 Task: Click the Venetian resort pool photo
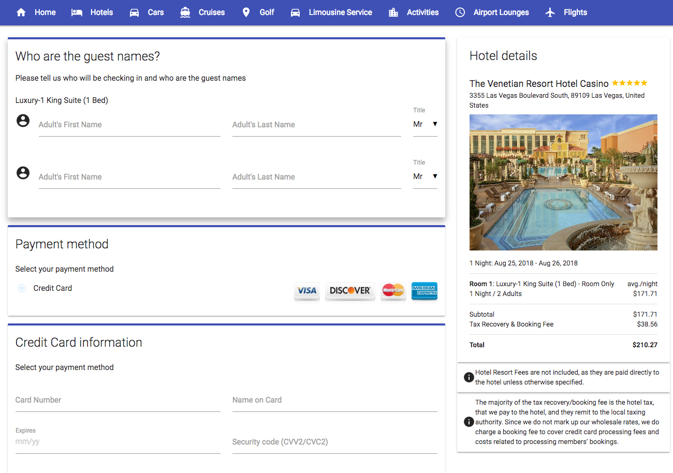pos(563,182)
